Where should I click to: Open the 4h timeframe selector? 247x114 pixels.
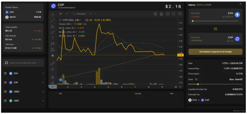click(61, 14)
